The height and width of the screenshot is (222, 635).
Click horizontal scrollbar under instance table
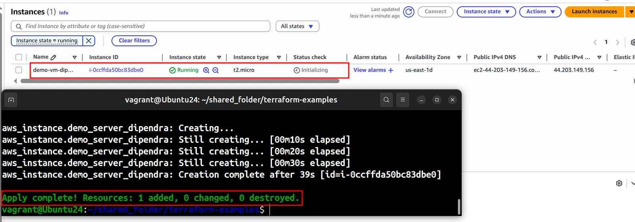(x=180, y=81)
